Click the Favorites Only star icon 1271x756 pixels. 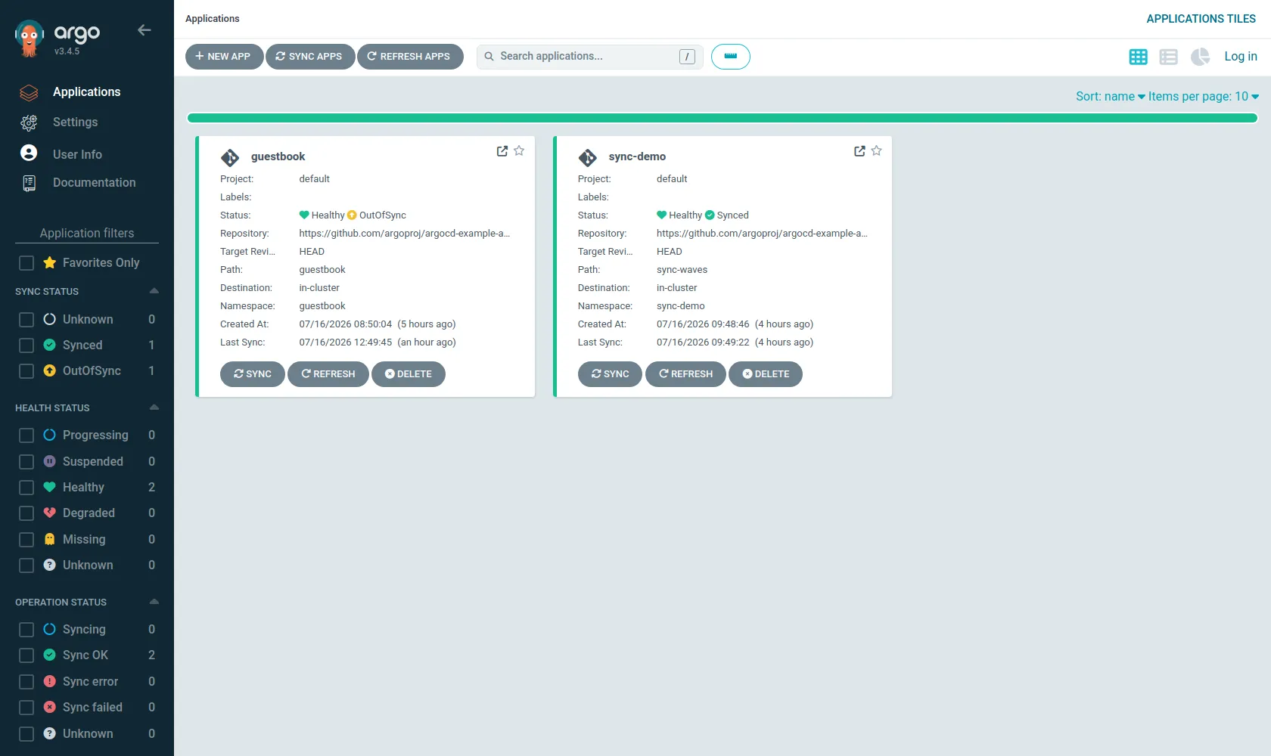pos(50,262)
